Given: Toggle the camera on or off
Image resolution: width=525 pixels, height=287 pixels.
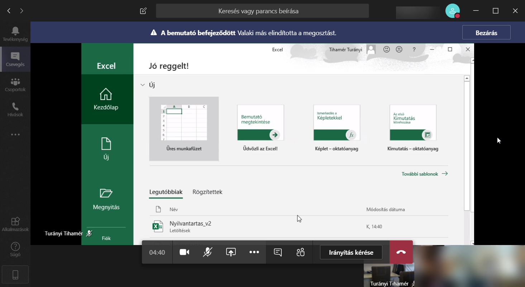Looking at the screenshot, I should point(184,252).
